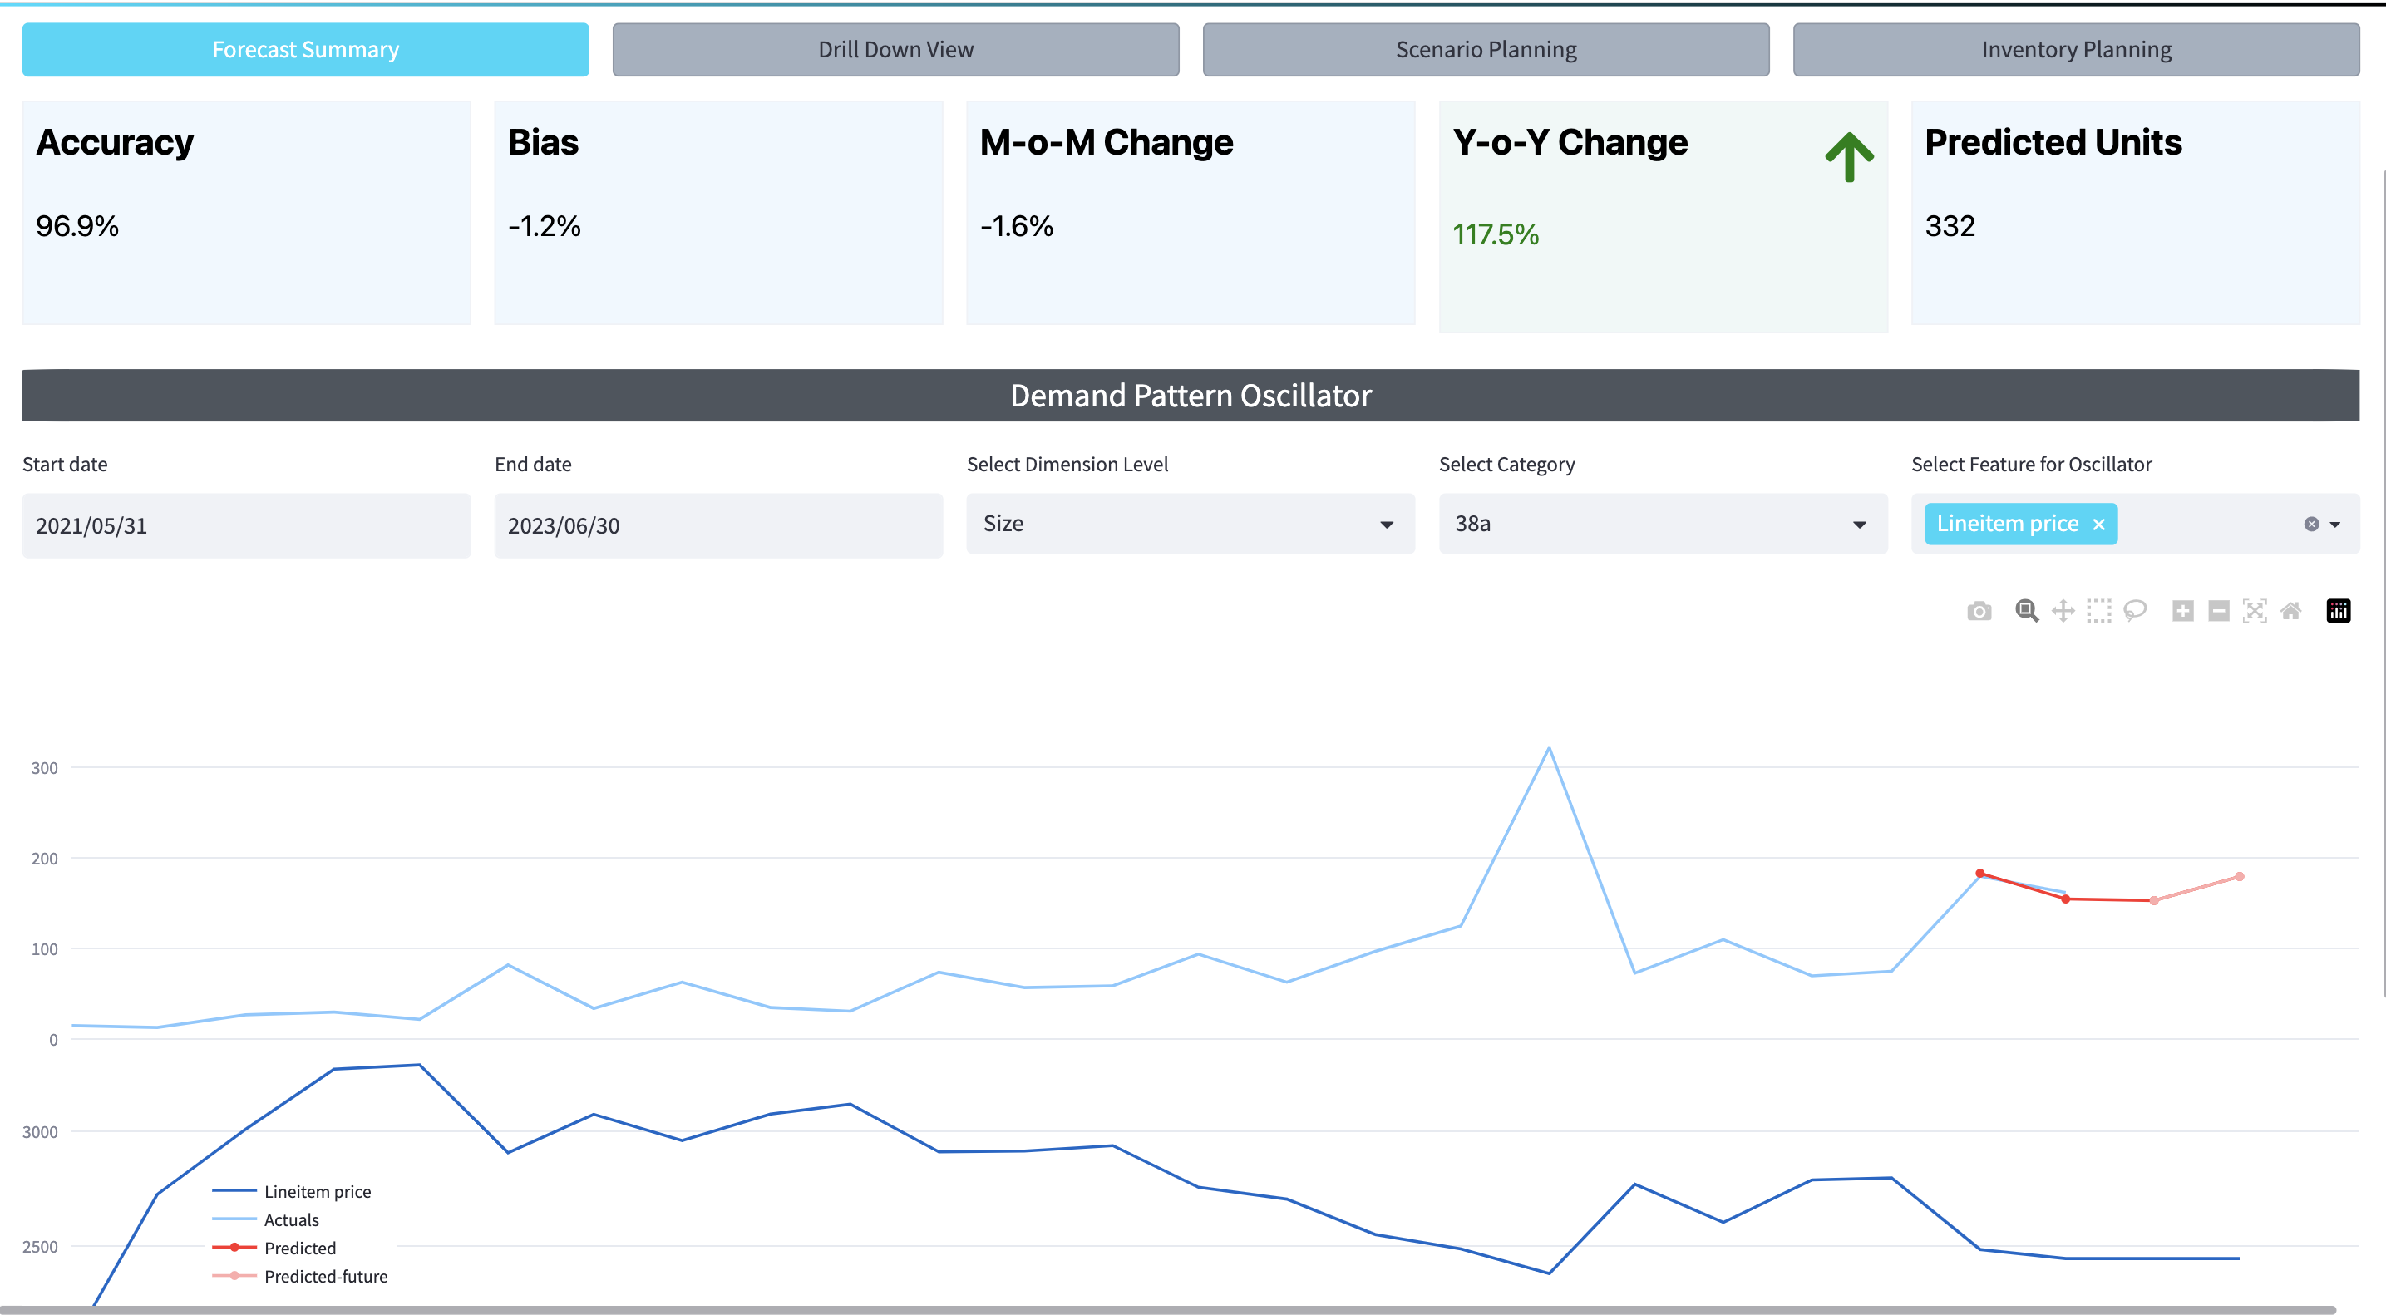Click the chart Zoom out minus icon
The image size is (2386, 1315).
2218,611
